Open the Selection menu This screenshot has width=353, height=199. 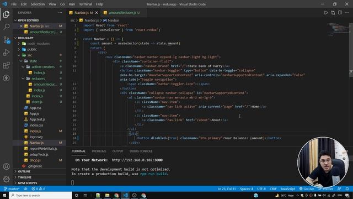point(38,4)
